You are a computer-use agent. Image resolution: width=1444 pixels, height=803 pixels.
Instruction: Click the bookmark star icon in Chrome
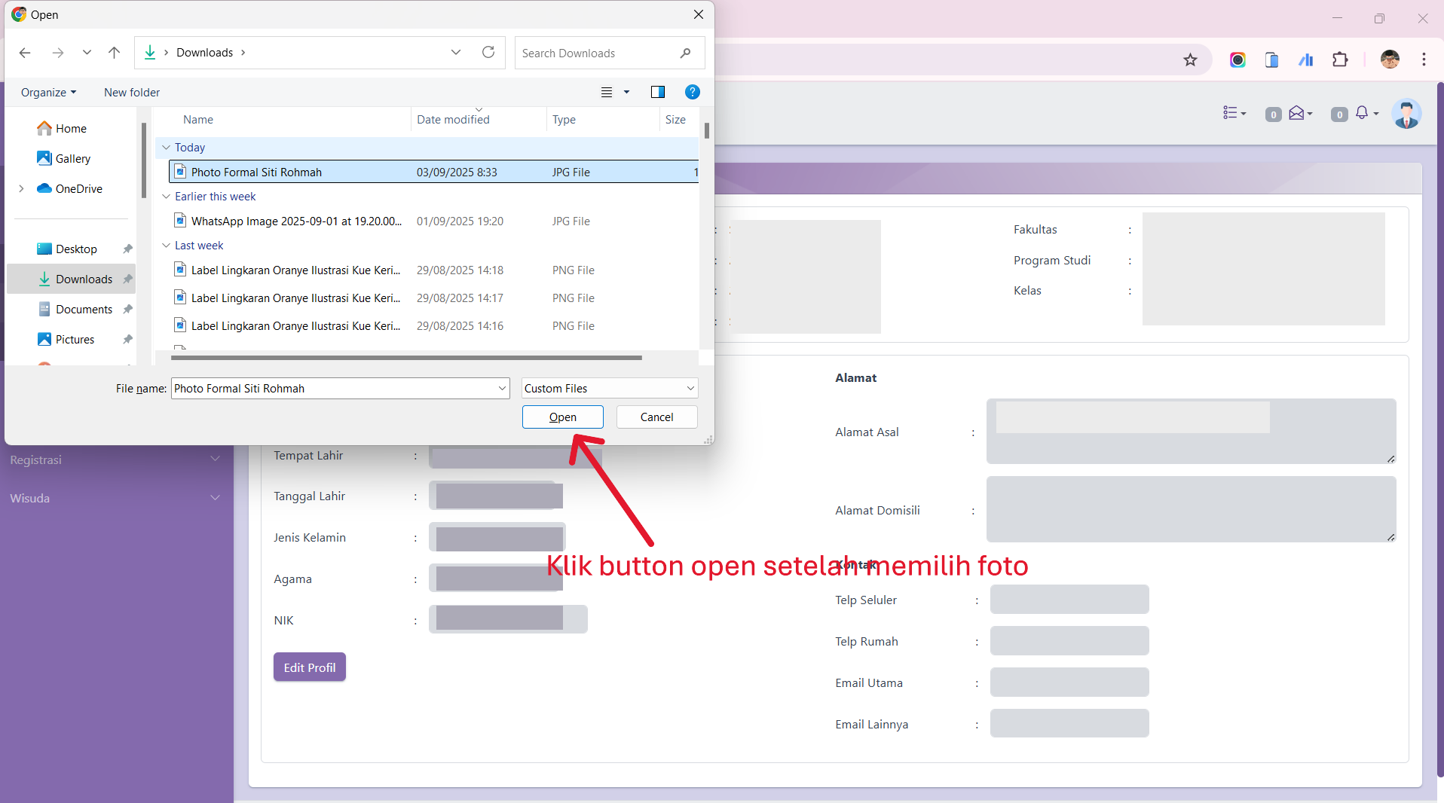point(1190,60)
